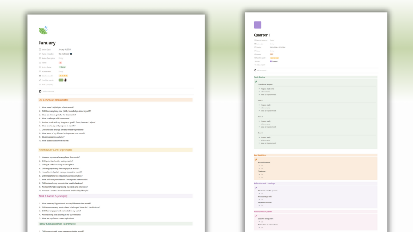The image size is (413, 232).
Task: Open the green image thumbnail in Pic of the month
Action: (x=61, y=80)
